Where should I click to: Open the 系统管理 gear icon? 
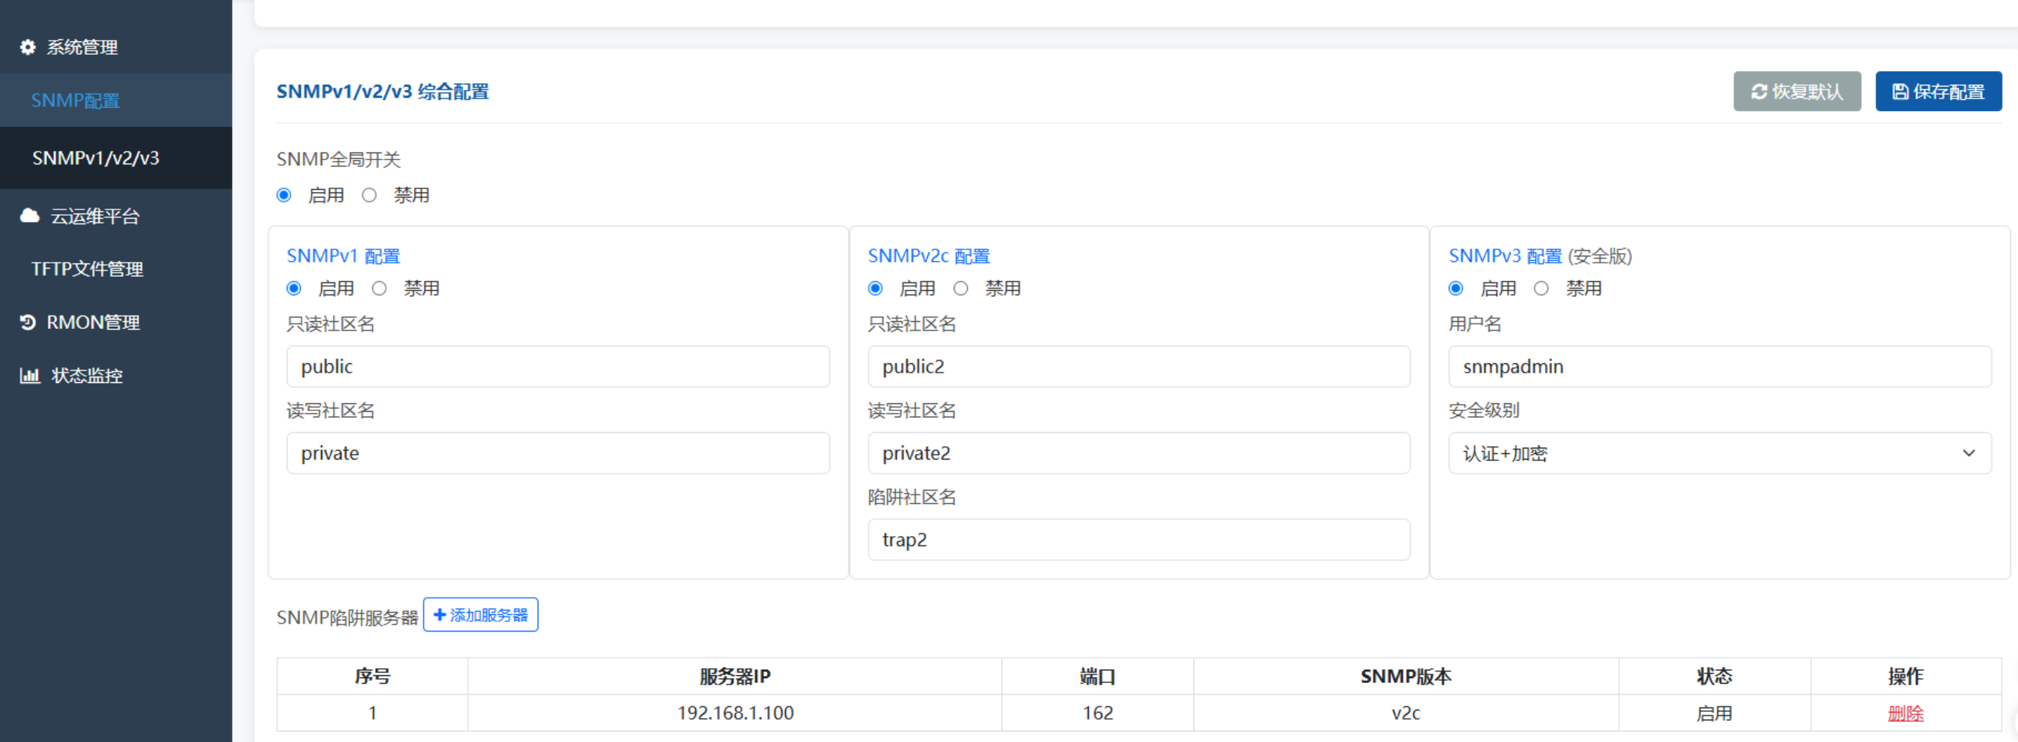pyautogui.click(x=27, y=47)
